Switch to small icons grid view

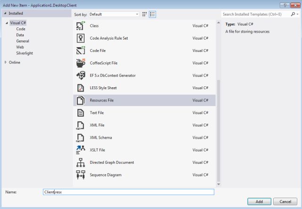pos(144,14)
